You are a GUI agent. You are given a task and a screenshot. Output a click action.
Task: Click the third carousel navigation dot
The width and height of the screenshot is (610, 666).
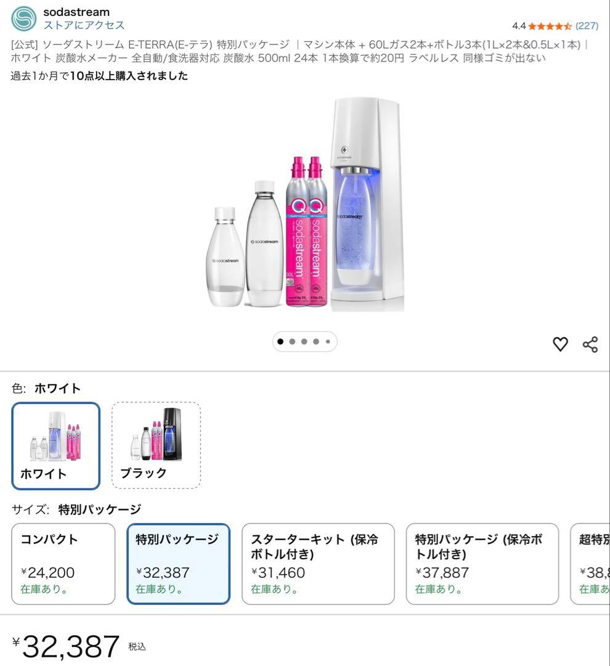coord(304,341)
